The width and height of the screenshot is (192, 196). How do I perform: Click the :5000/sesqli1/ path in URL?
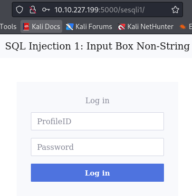point(122,10)
